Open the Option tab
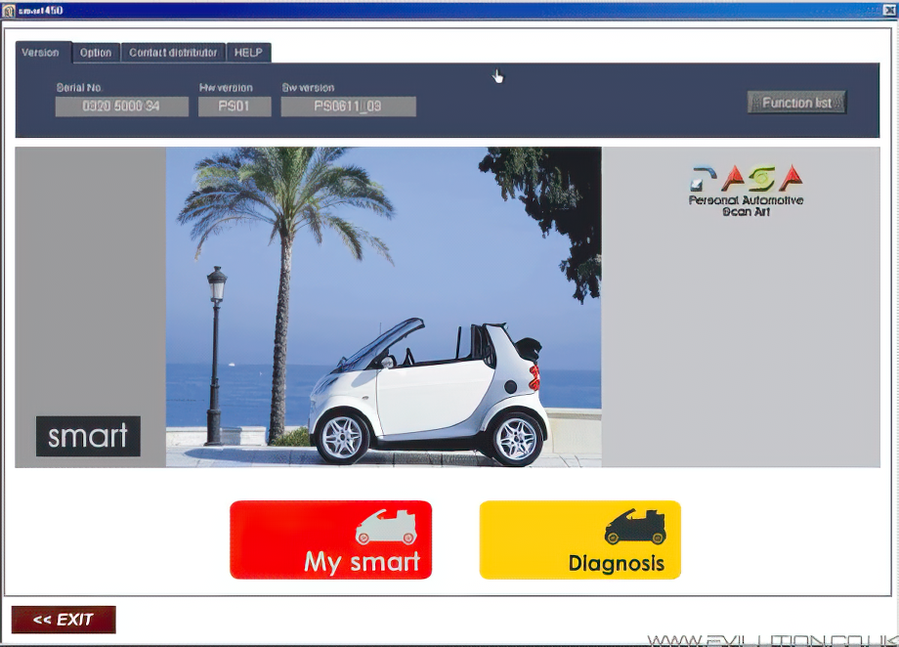The image size is (899, 647). point(96,53)
